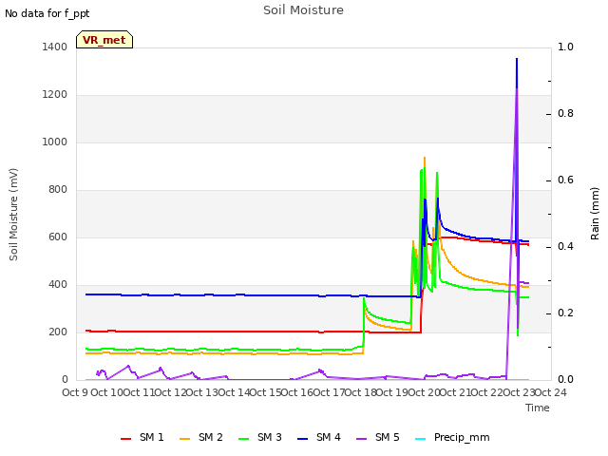This screenshot has width=608, height=456.
Task: Click the cyan Precip_mm legend swatch
Action: point(421,439)
